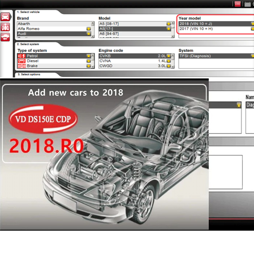Click the two-cars system icon in sidebar

(5, 27)
